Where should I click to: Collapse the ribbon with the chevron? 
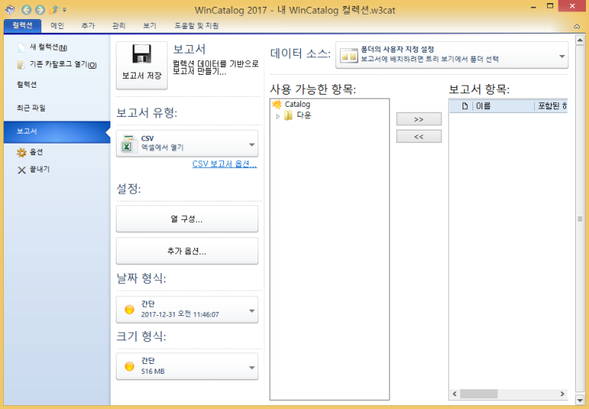tap(577, 26)
